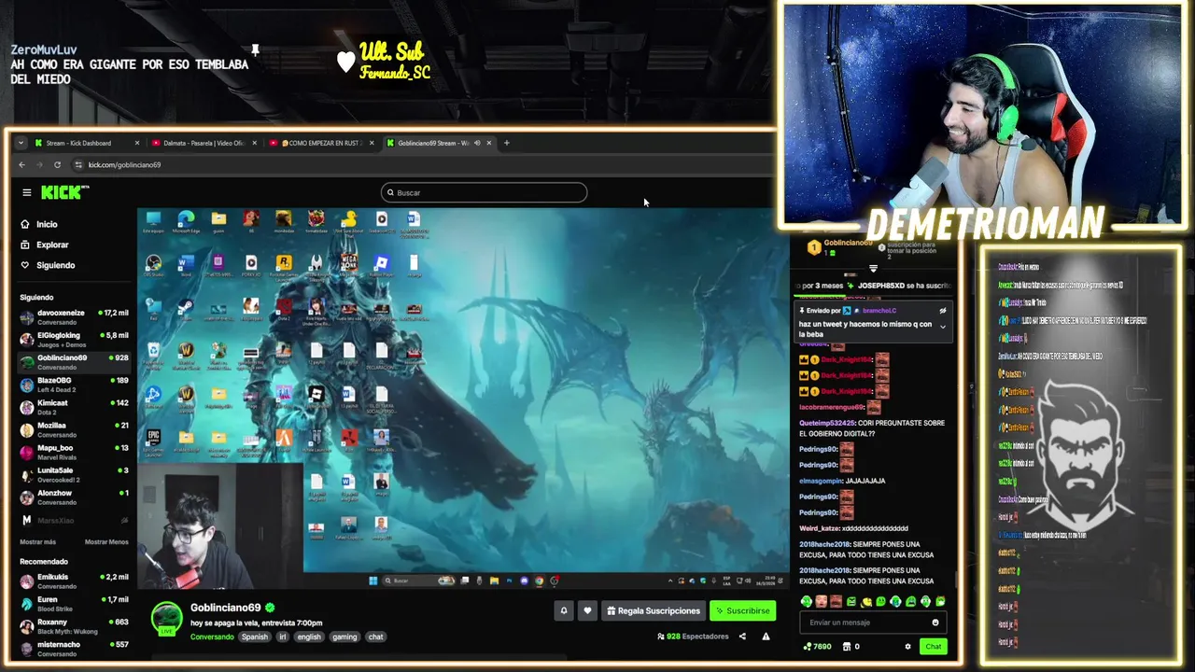Image resolution: width=1195 pixels, height=672 pixels.
Task: Open Microsoft Edge icon on streamed desktop
Action: pyautogui.click(x=186, y=221)
